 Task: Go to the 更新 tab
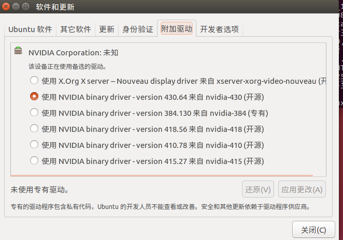107,29
